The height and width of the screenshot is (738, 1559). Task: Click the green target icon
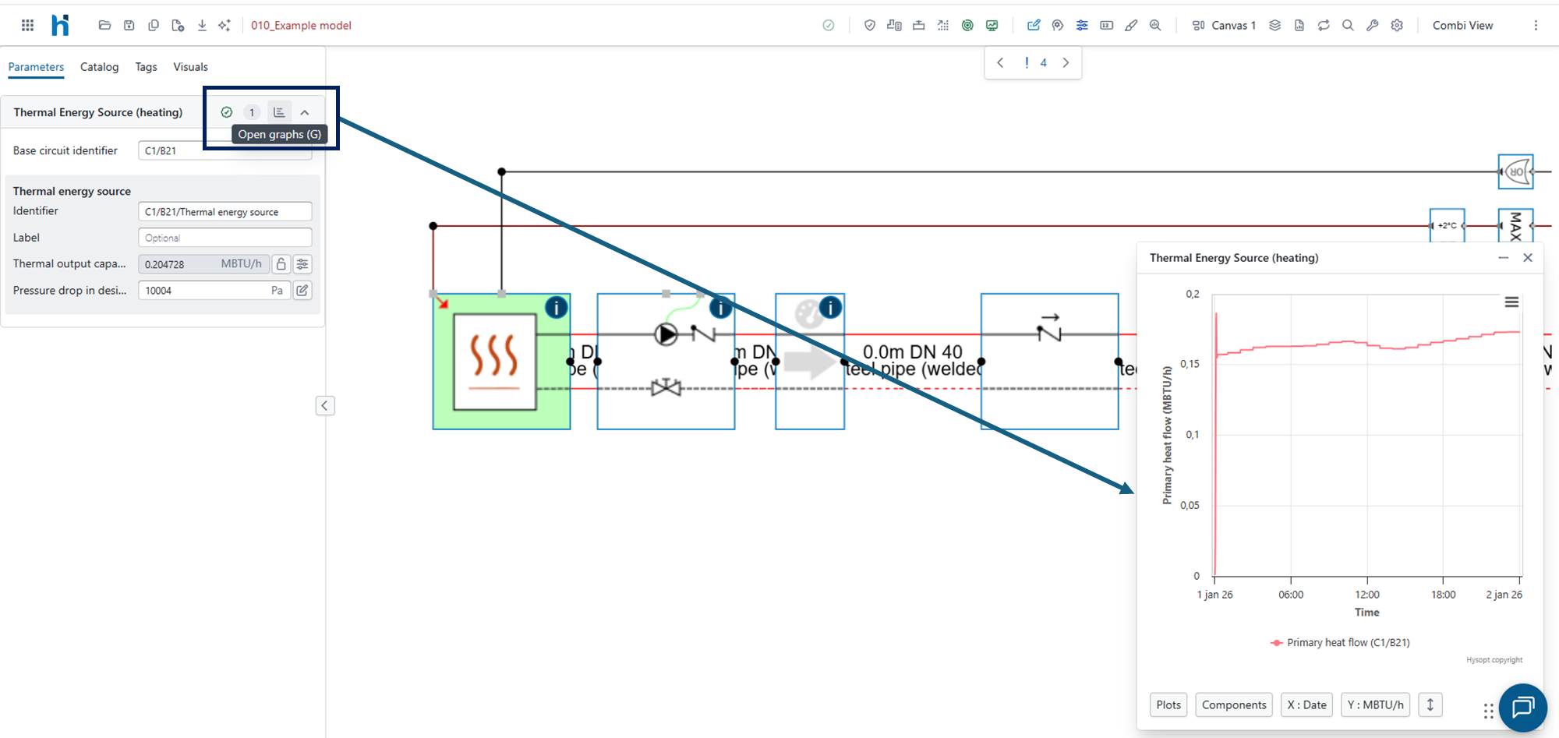coord(967,25)
